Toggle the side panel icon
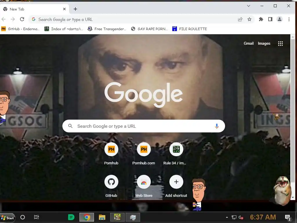 coord(270,19)
